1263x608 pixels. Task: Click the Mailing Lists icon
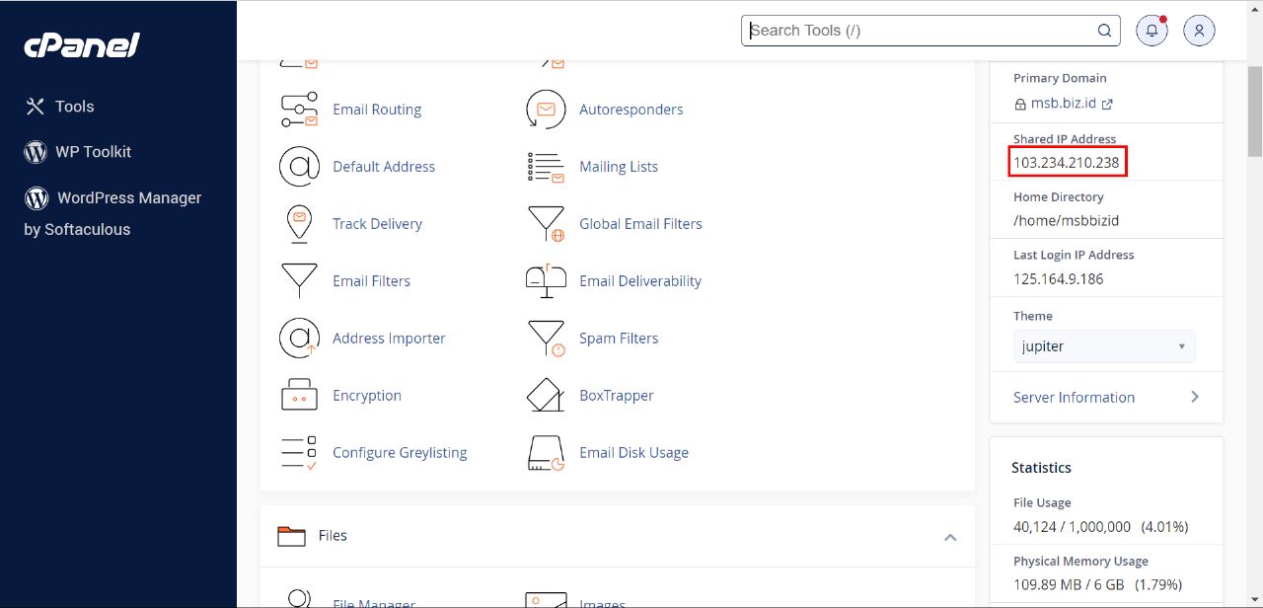point(546,167)
